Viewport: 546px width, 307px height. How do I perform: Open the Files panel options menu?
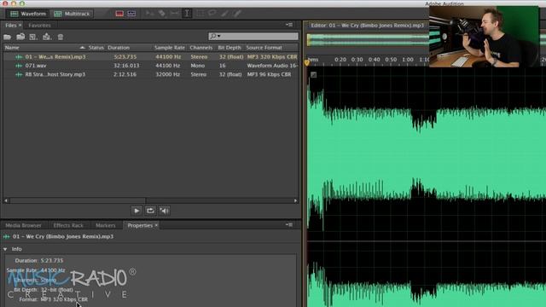point(289,25)
